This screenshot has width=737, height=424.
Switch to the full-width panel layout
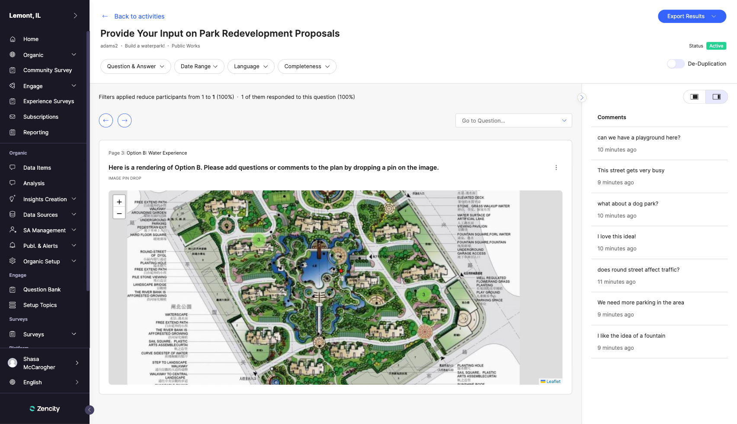coord(695,97)
